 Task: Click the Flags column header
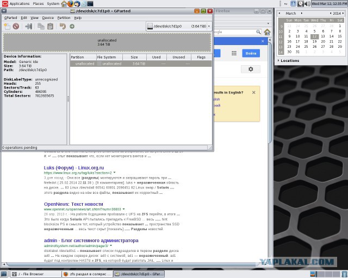(201, 57)
